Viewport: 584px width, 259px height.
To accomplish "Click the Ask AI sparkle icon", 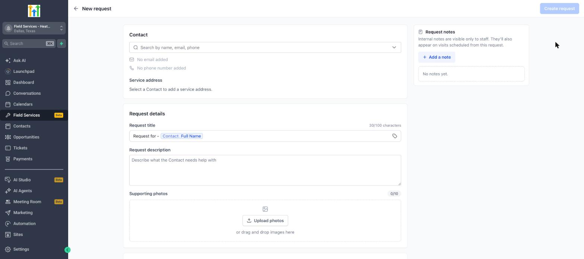I will pos(8,61).
